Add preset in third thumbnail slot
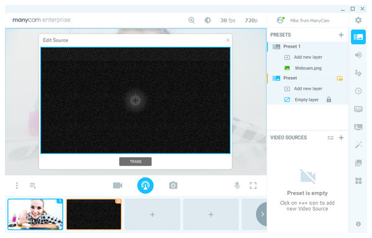Image resolution: width=372 pixels, height=238 pixels. 153,214
